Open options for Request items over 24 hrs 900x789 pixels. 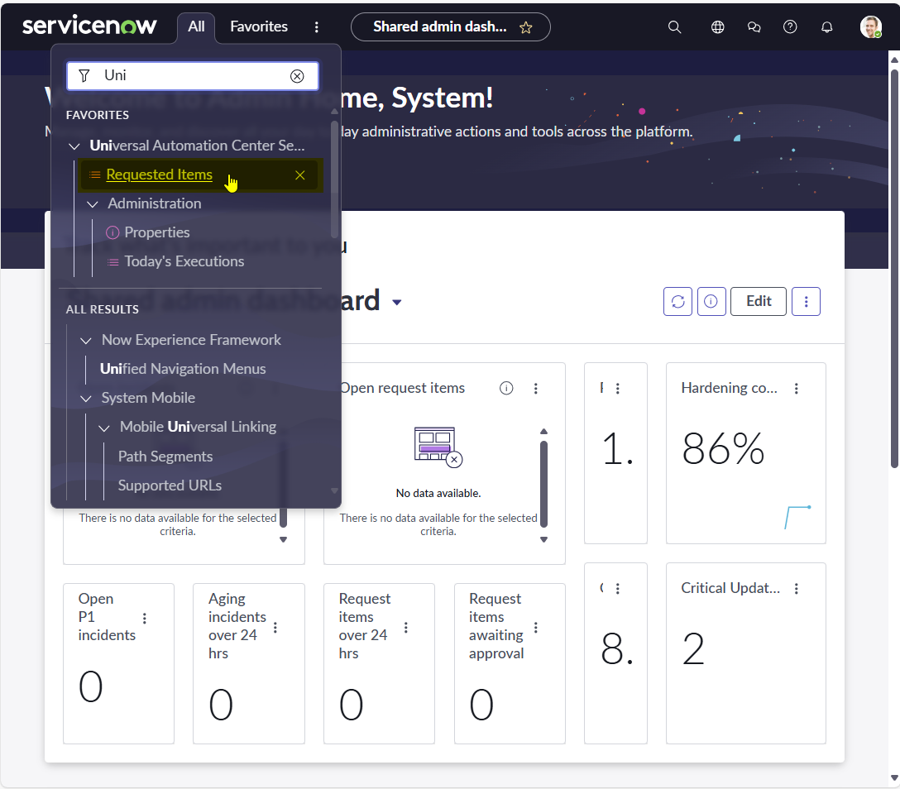click(405, 627)
